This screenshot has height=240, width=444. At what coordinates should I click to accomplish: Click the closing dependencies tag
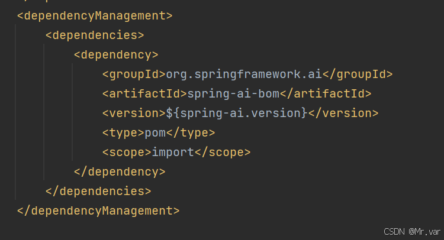[x=98, y=192]
